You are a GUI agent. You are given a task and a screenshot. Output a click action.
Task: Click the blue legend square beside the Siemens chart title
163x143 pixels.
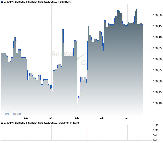coord(2,2)
